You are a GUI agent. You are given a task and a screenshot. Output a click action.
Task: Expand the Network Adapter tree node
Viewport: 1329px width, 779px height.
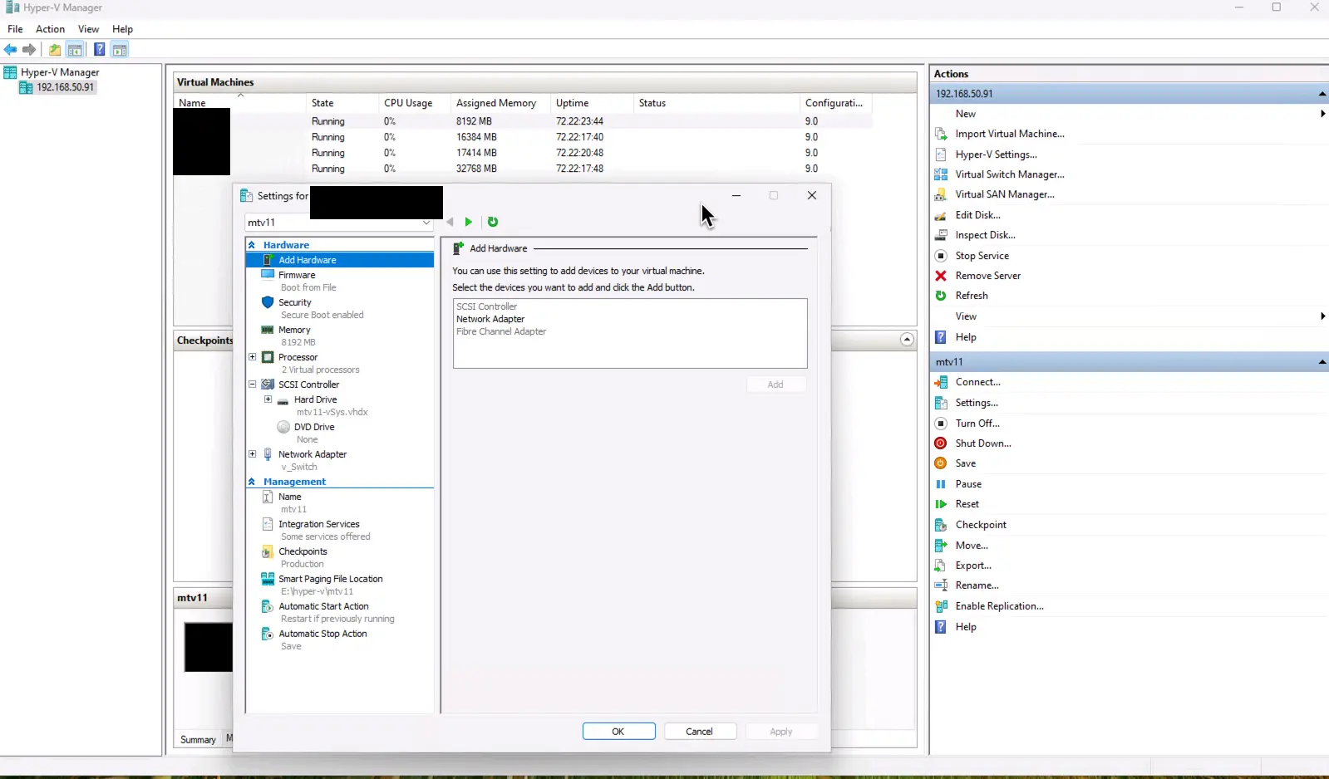point(253,454)
